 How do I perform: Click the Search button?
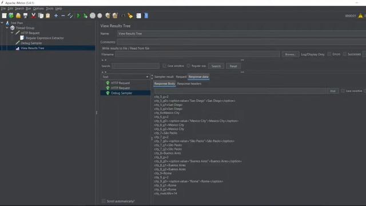216,66
